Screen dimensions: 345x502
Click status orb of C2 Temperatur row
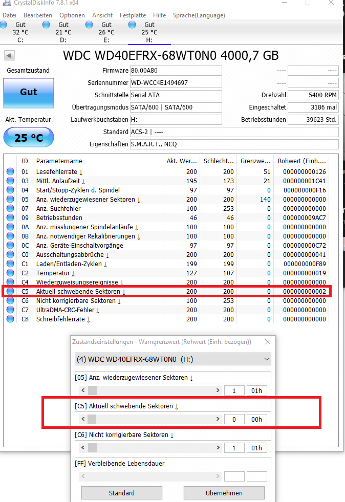pyautogui.click(x=10, y=273)
